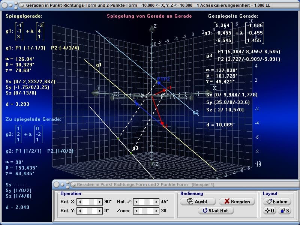The height and width of the screenshot is (225, 300).
Task: Click 'Spiegelung von Gerade an Gerade' title
Action: (x=149, y=16)
